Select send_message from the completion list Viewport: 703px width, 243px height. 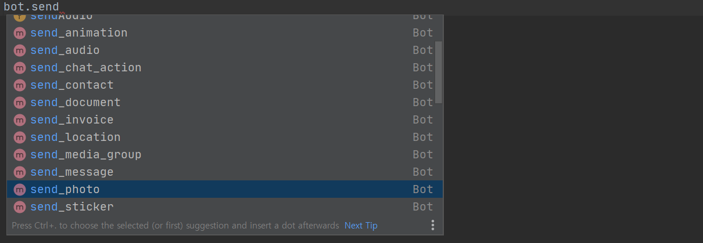pos(72,172)
